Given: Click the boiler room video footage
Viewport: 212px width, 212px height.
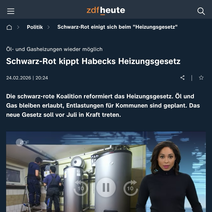Looking at the screenshot, I should (x=76, y=178).
